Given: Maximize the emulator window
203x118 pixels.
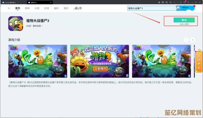Looking at the screenshot, I should pos(196,2).
